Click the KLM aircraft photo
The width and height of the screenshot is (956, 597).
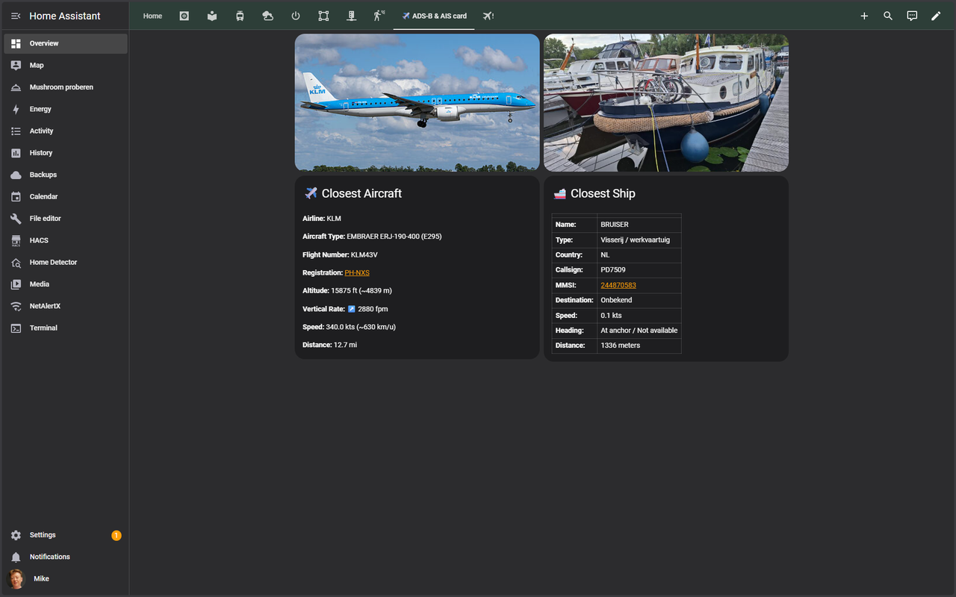coord(417,103)
